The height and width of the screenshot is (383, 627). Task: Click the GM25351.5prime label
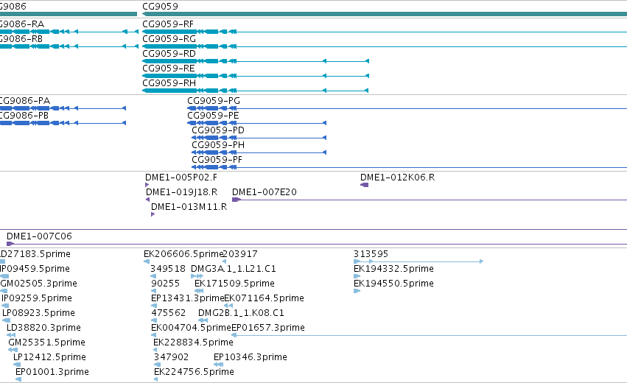(46, 342)
